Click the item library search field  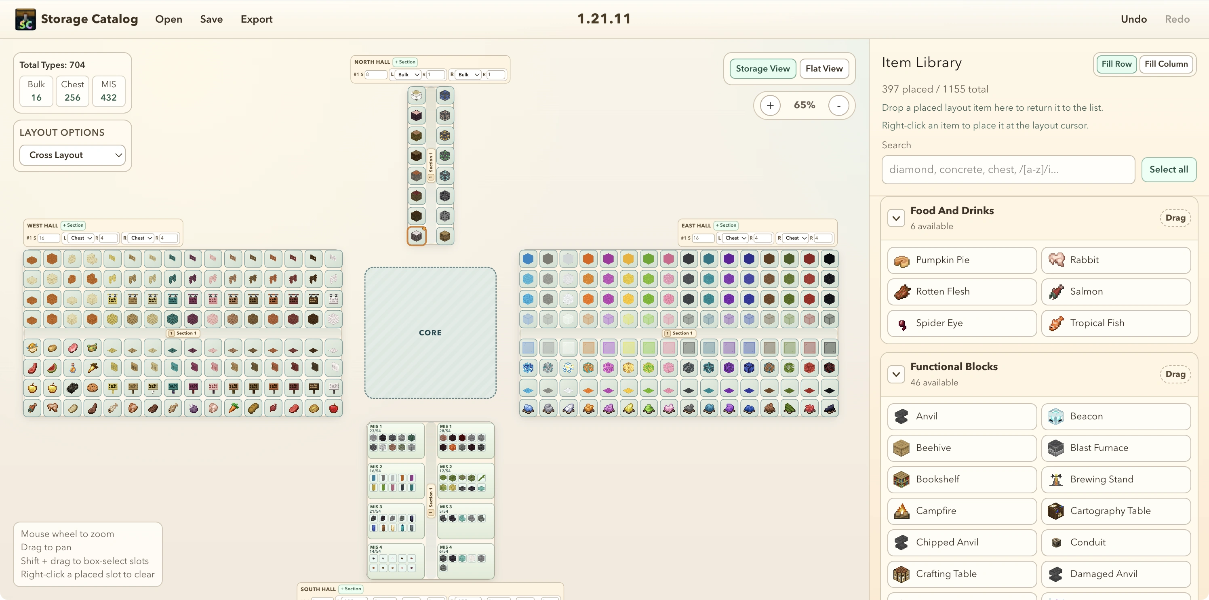1008,169
